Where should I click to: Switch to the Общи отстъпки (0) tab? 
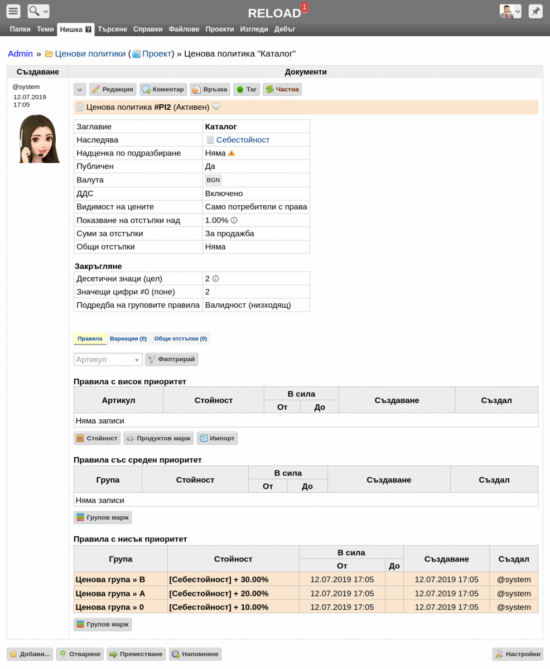click(181, 338)
